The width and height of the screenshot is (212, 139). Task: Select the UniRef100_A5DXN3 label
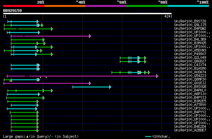(x=190, y=50)
